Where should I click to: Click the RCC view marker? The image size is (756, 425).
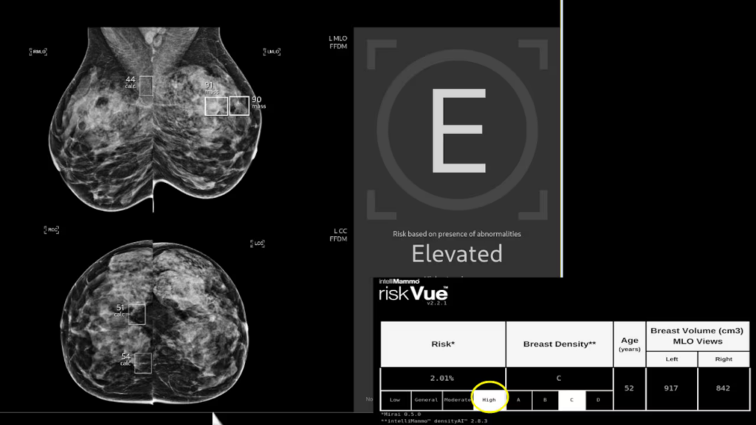51,230
